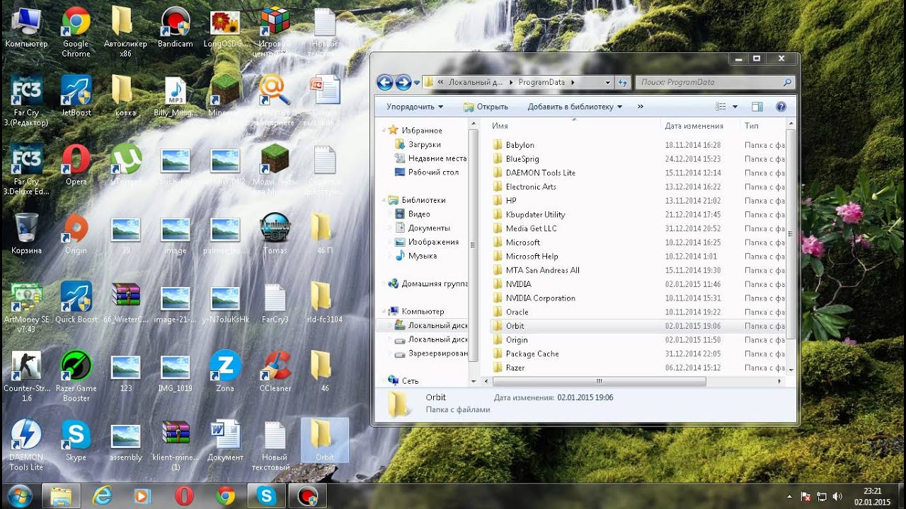
Task: Go forward in Explorer navigation
Action: pos(403,82)
